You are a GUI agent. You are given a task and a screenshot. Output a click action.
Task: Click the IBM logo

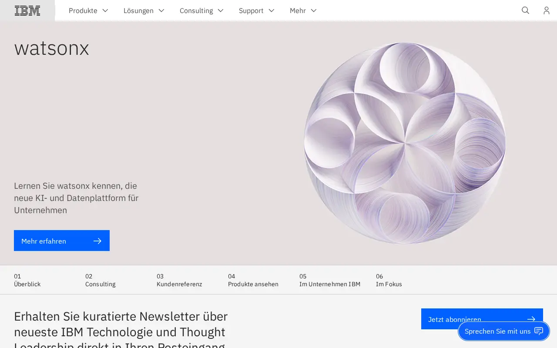click(27, 10)
